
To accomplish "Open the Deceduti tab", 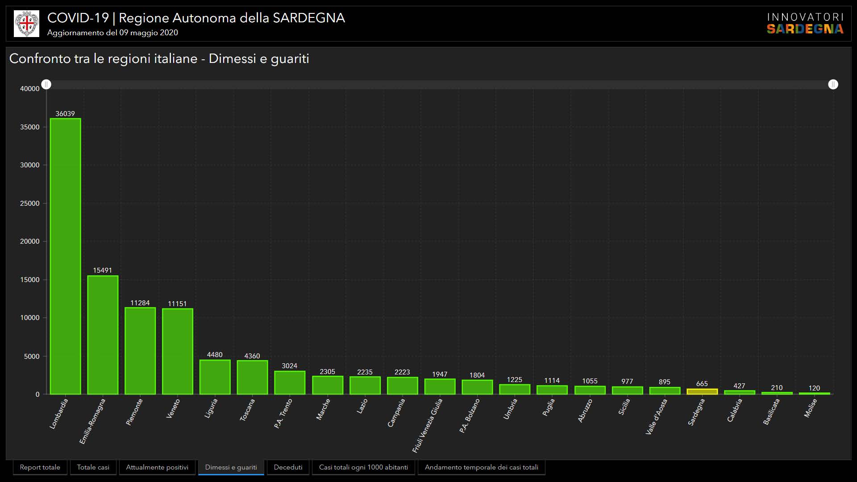I will pos(288,467).
